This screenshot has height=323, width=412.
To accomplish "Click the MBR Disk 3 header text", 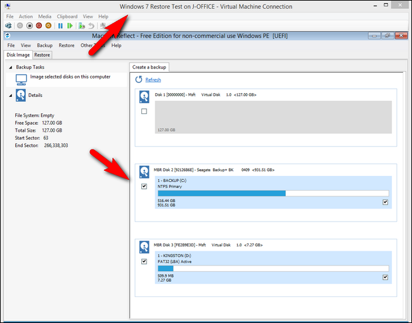I will [x=208, y=245].
